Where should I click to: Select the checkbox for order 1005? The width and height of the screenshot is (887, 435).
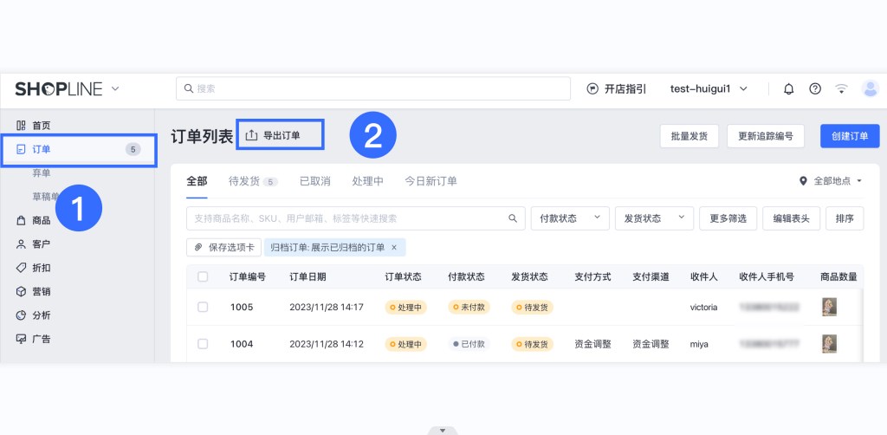click(x=203, y=307)
